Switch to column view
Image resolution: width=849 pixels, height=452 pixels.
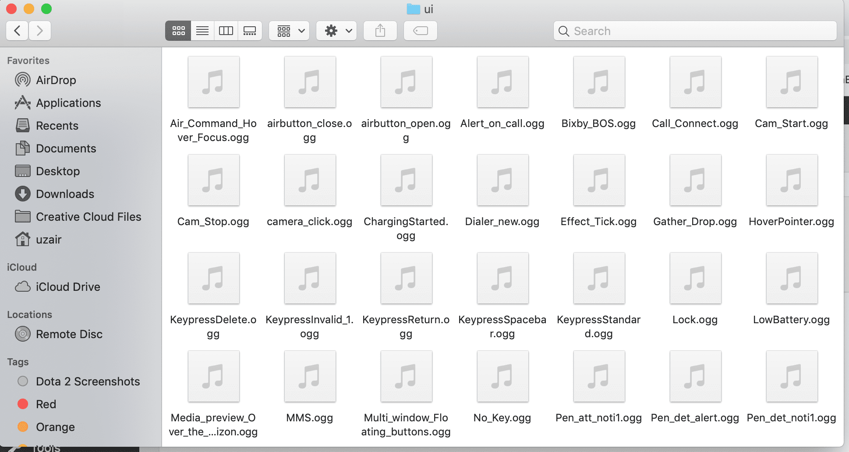226,31
